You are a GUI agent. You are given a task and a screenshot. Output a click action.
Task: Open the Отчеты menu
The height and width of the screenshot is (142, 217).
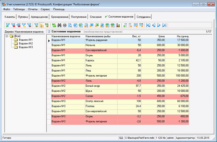(x=33, y=9)
